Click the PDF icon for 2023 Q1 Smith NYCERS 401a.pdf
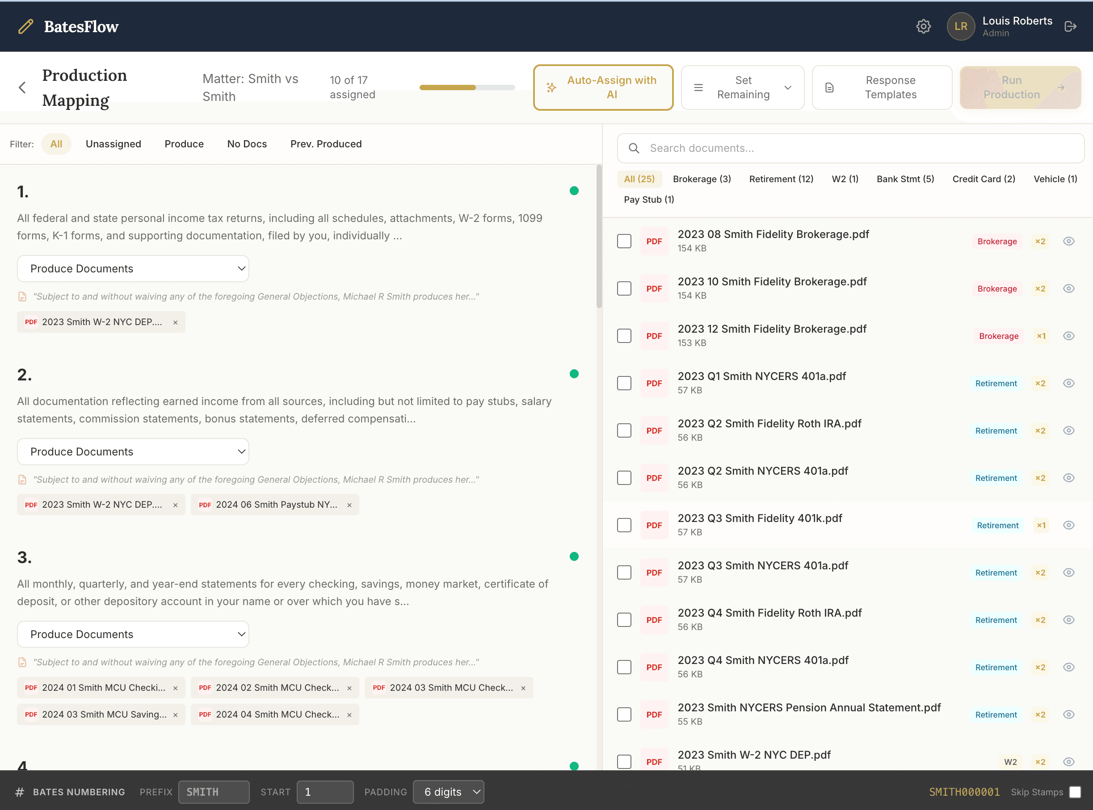The width and height of the screenshot is (1093, 810). 654,383
